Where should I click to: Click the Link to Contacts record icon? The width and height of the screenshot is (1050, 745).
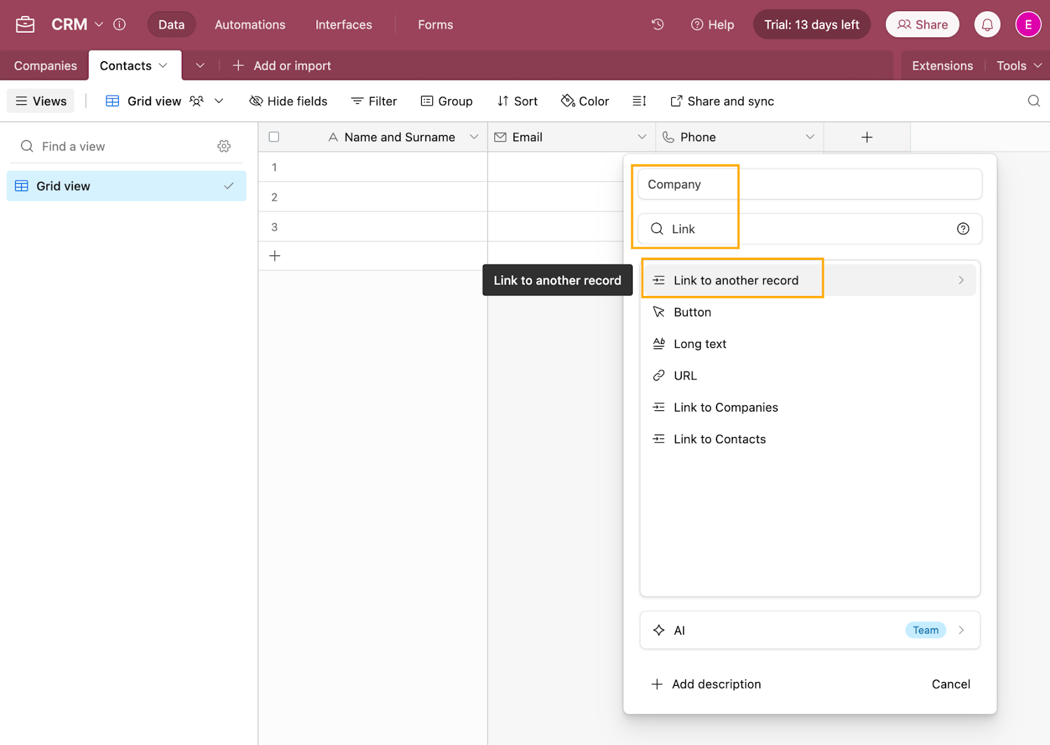coord(659,439)
